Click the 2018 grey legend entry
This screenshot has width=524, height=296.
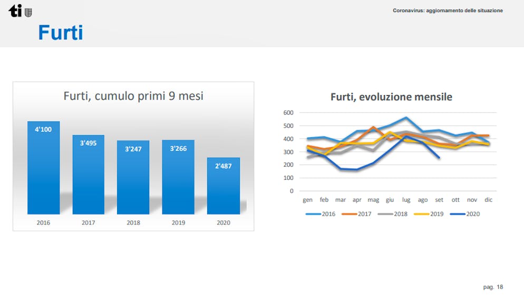coord(392,214)
